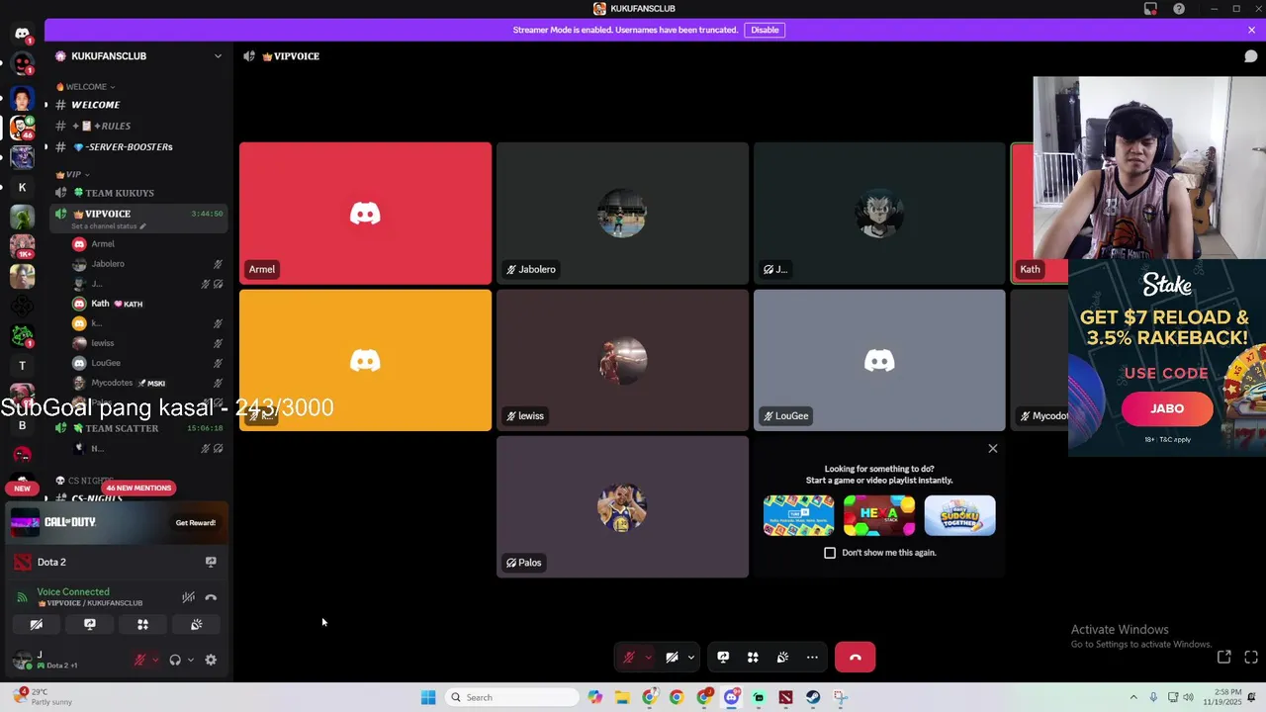Share your screen from call bar
Screen dimensions: 1266x712
click(x=723, y=658)
